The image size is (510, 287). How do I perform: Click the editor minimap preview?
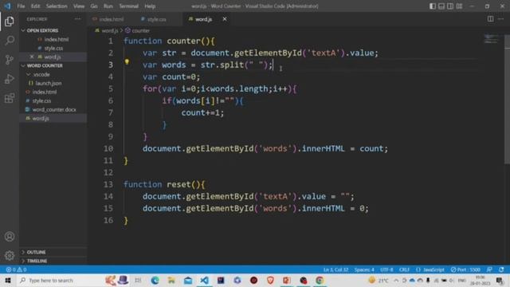(491, 39)
